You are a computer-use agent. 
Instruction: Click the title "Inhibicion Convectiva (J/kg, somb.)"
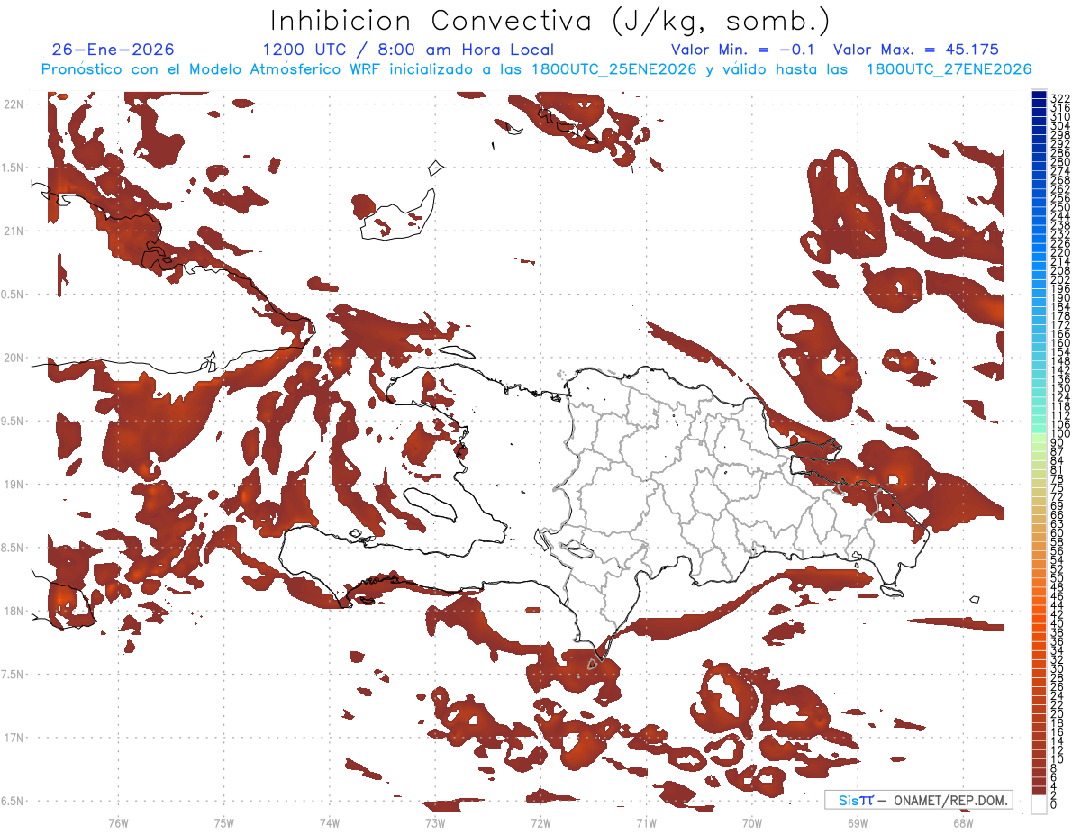[x=550, y=21]
